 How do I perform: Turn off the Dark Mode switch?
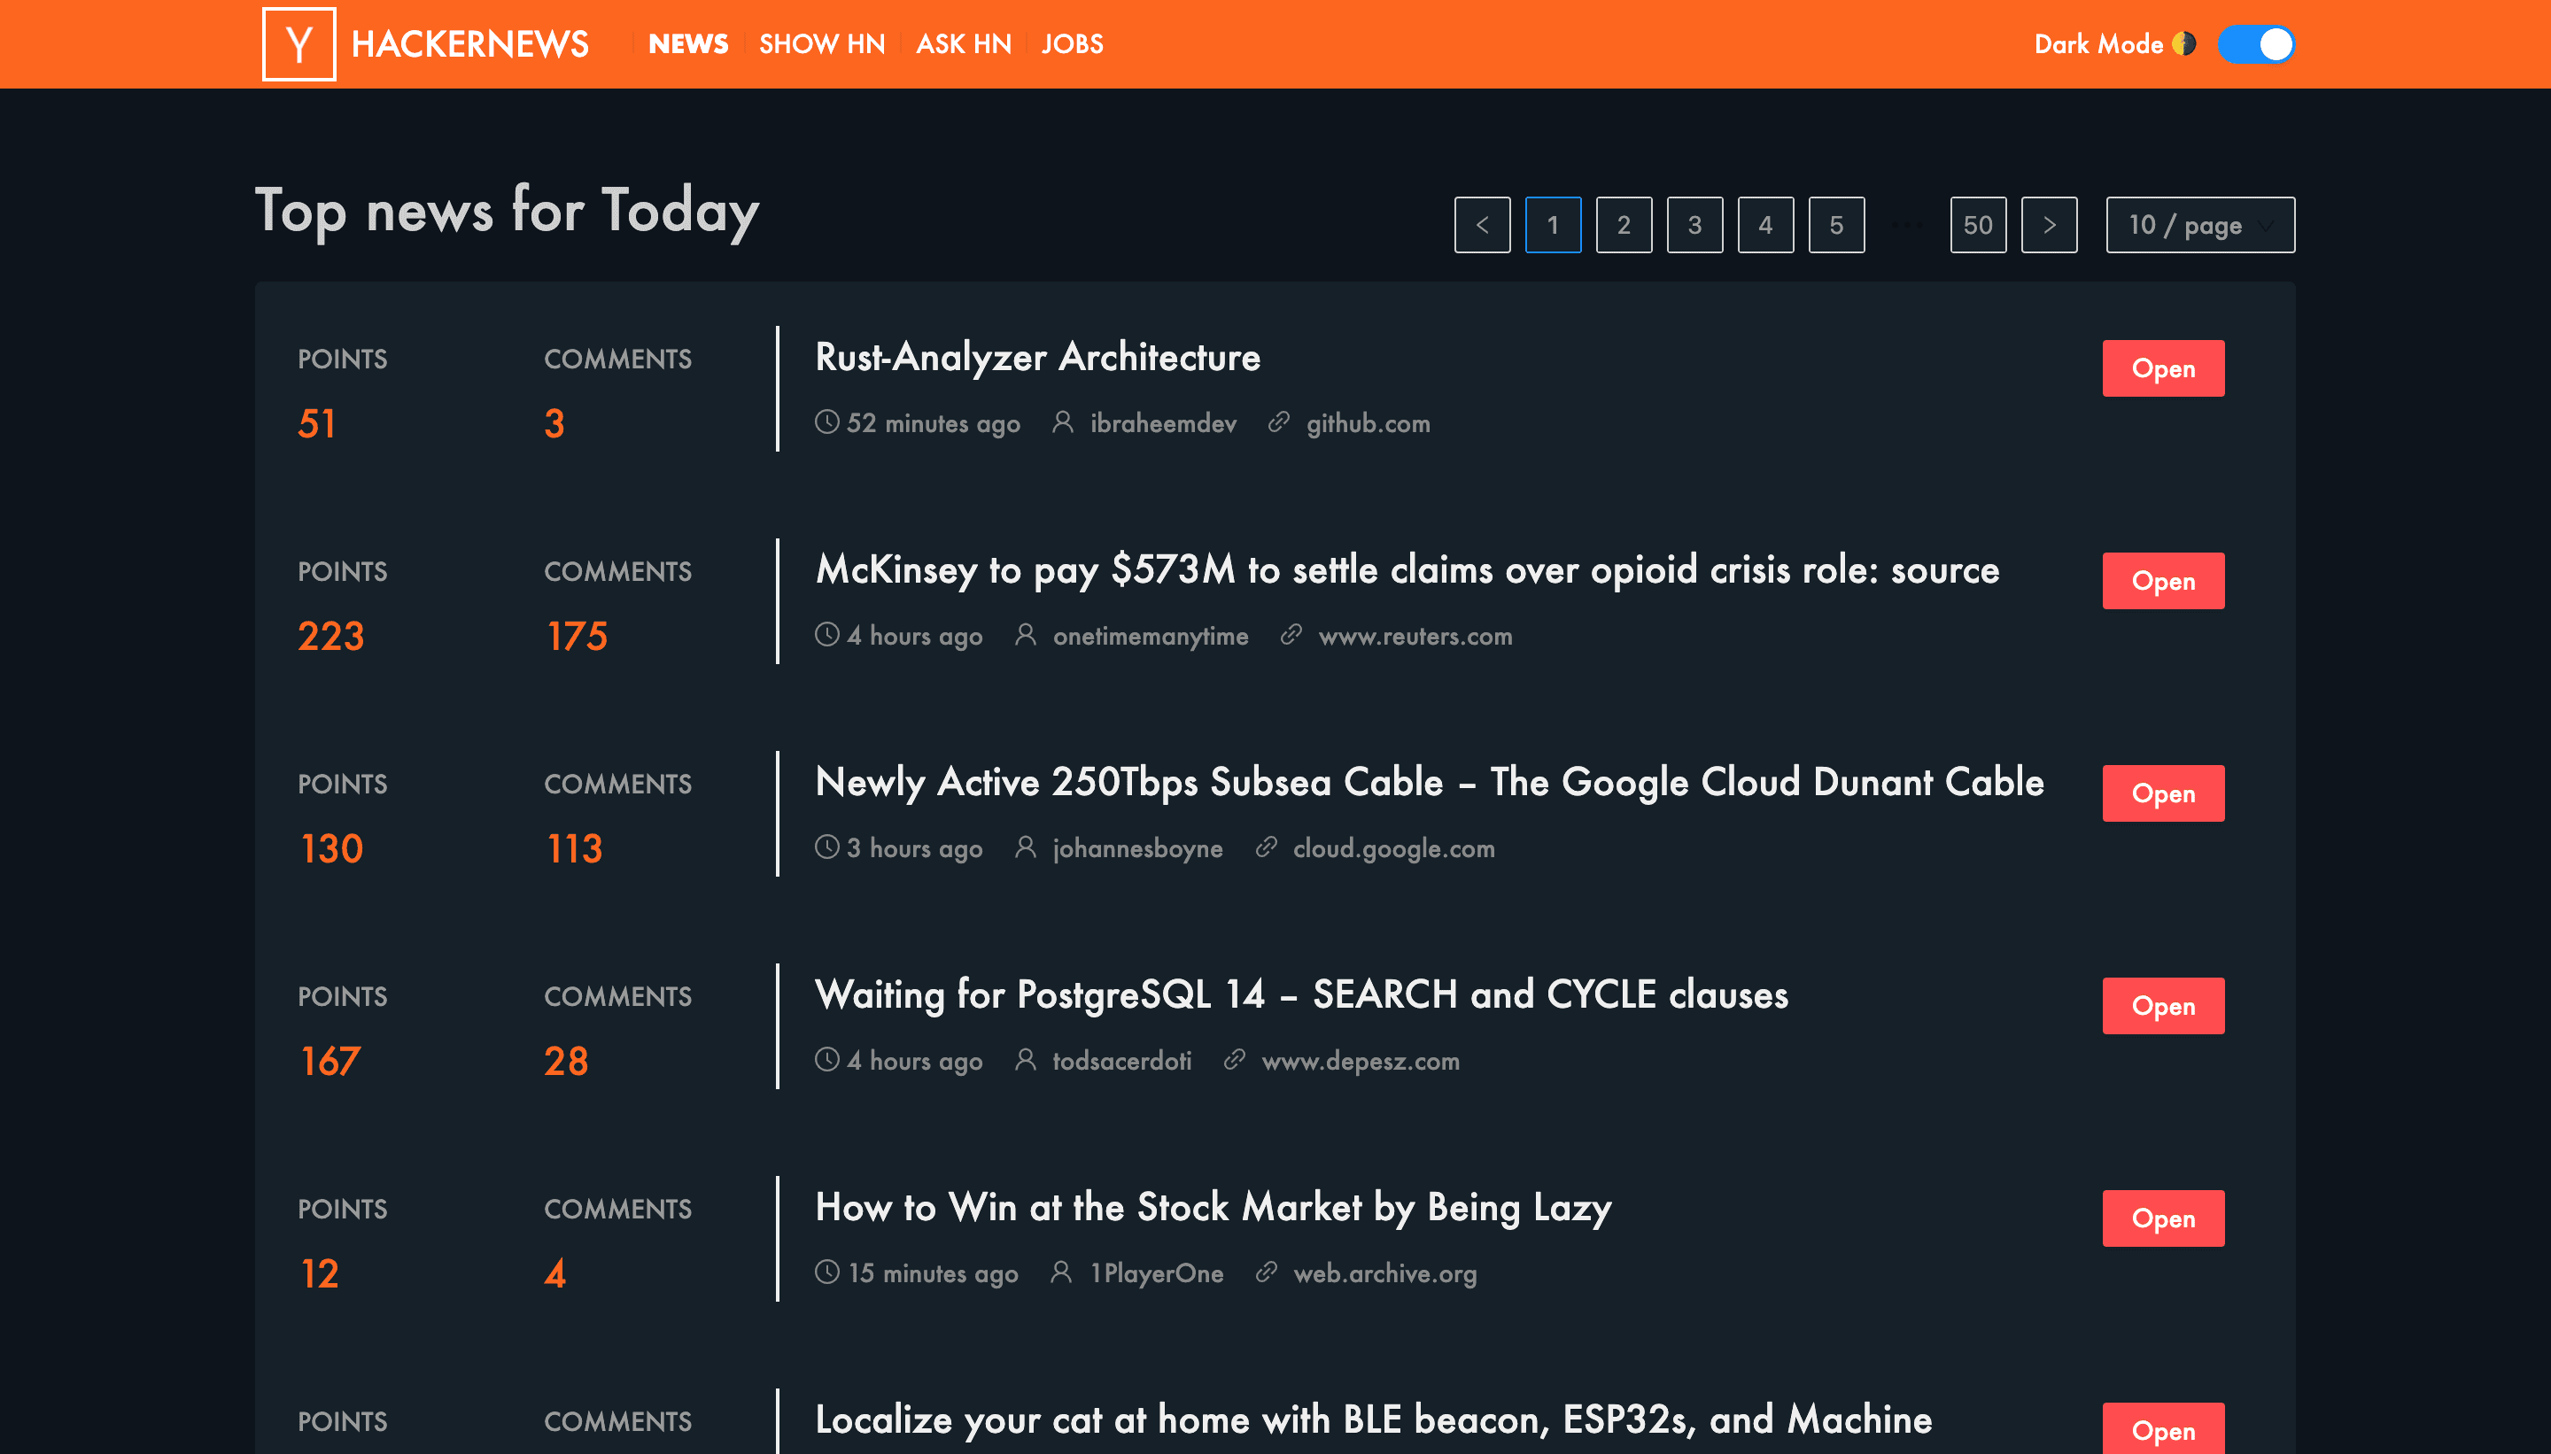2255,44
